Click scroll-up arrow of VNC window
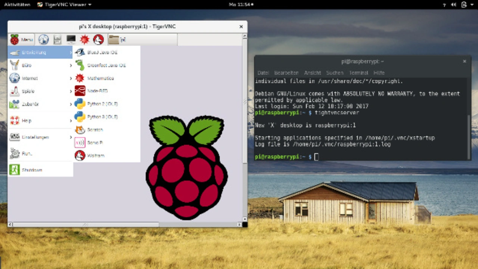This screenshot has height=269, width=478. (245, 36)
